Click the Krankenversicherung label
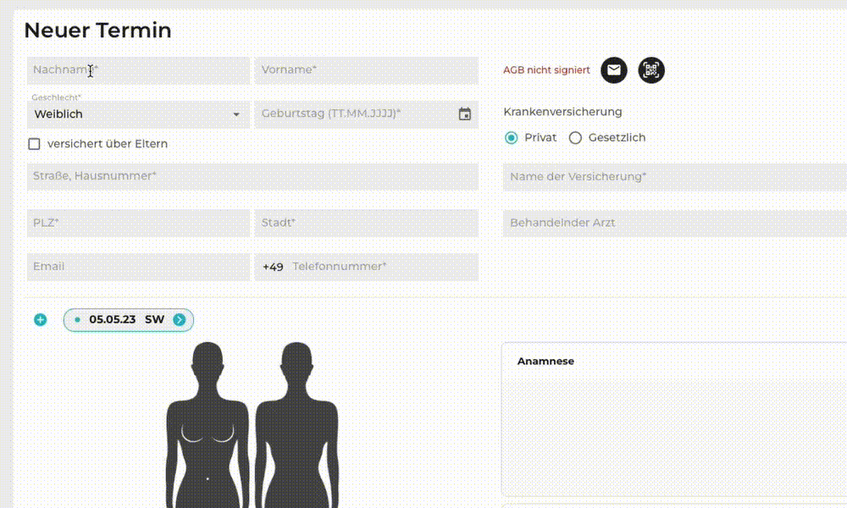 [563, 112]
